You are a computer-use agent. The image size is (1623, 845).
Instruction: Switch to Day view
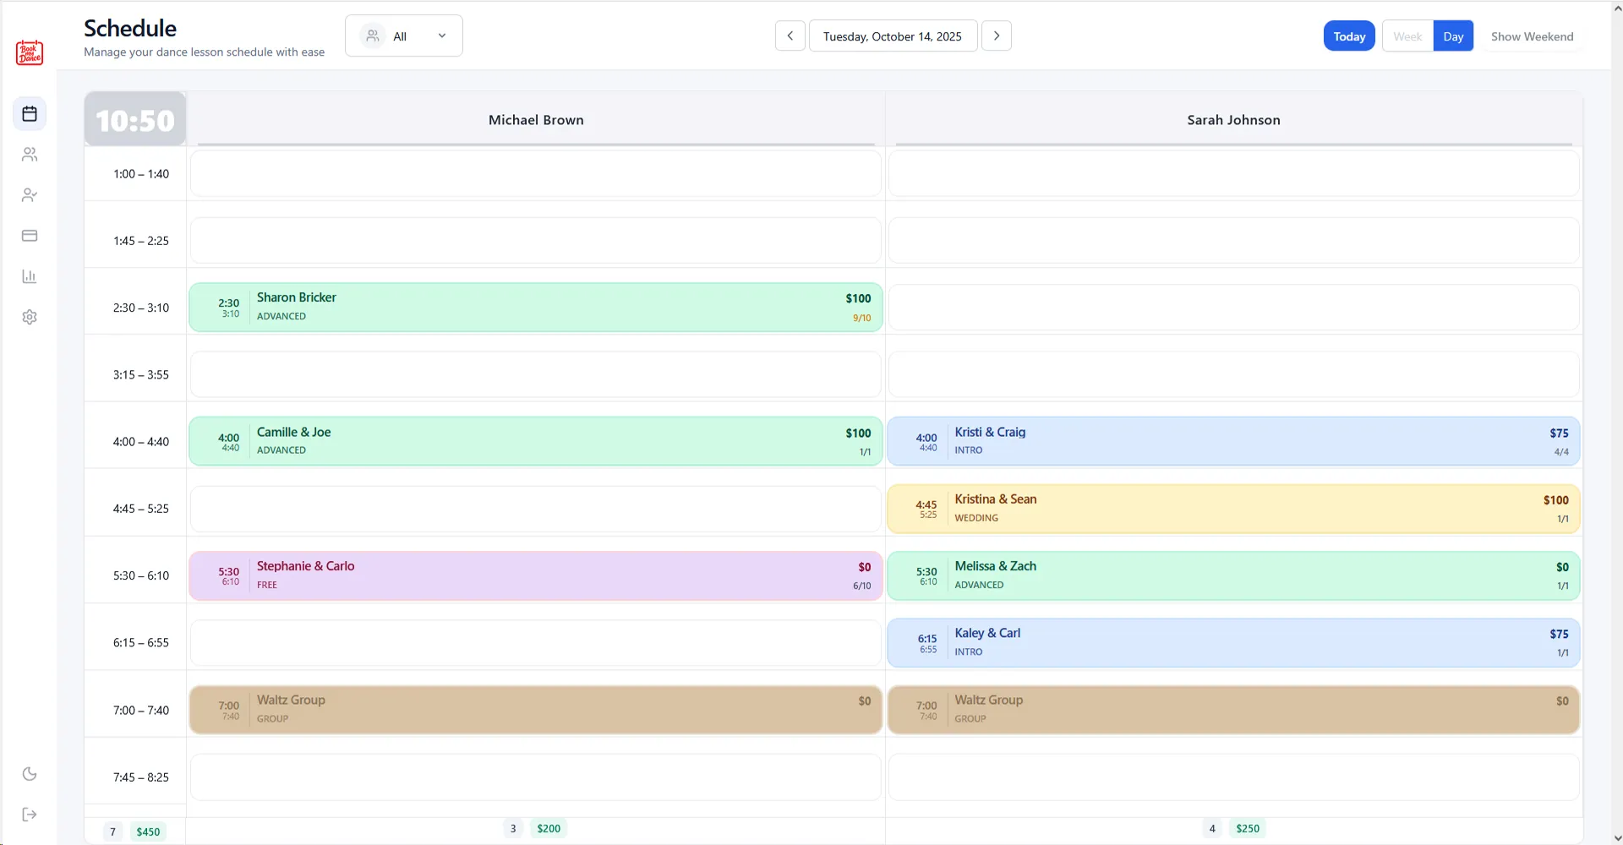(x=1453, y=36)
